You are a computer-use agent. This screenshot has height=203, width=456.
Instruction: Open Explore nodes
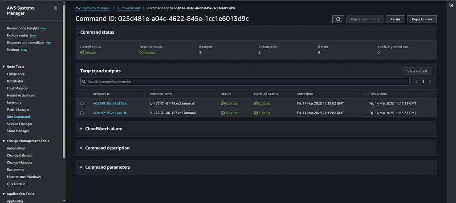click(x=17, y=36)
